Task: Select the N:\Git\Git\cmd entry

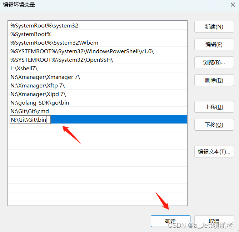Action: click(x=98, y=111)
